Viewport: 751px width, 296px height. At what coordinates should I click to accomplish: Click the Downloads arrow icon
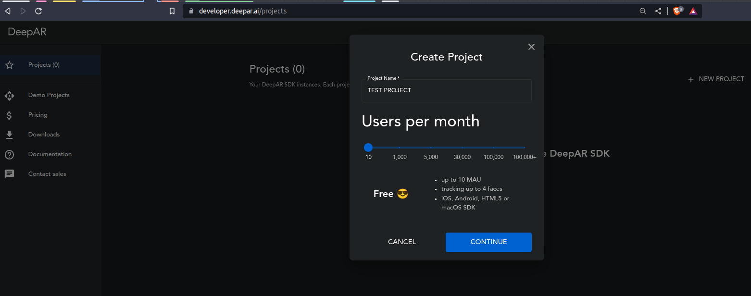tap(9, 135)
